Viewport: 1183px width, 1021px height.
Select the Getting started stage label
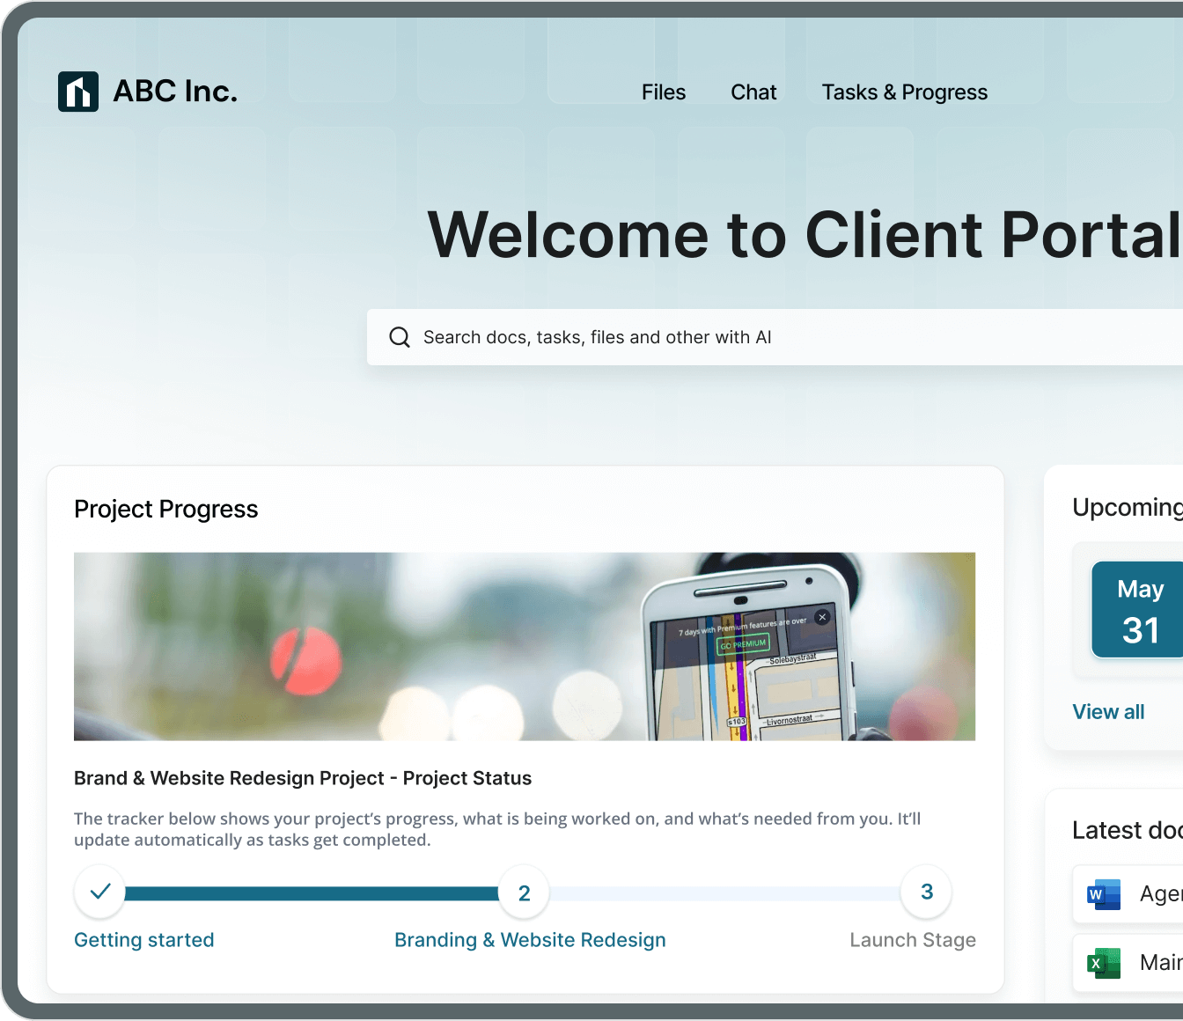pos(144,940)
